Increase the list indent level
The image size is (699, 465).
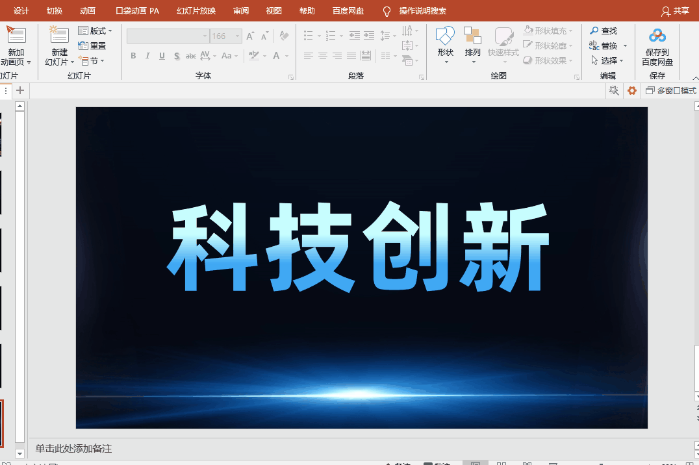(x=369, y=36)
